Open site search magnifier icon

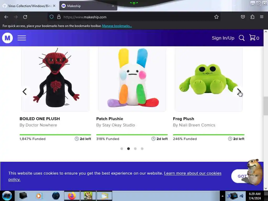242,38
